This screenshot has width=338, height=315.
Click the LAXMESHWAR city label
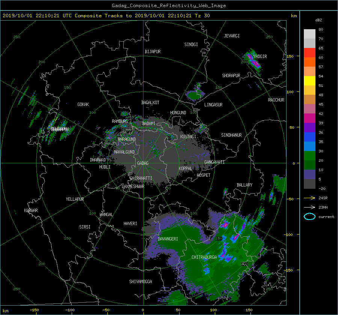pos(133,187)
